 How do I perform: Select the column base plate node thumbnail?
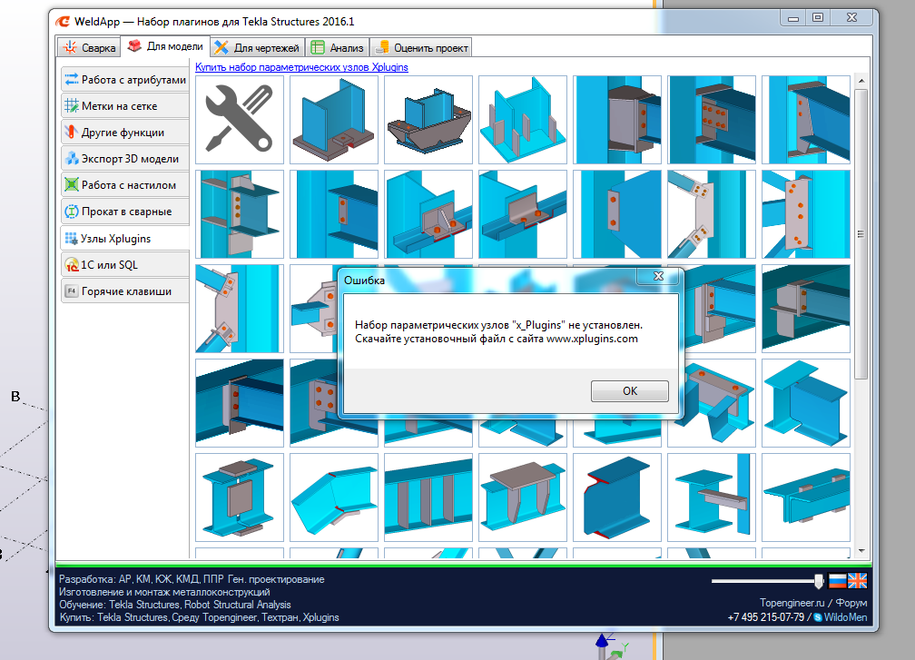(334, 120)
